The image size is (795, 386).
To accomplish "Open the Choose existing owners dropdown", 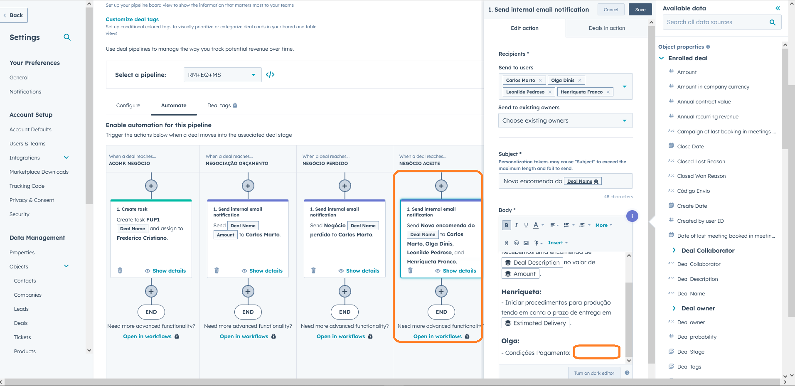I will click(565, 120).
